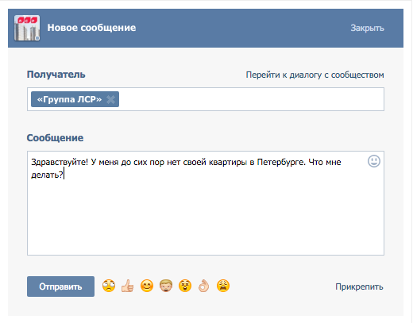Insert the dizzy face with X eyes emoji
Image resolution: width=413 pixels, height=323 pixels.
185,286
